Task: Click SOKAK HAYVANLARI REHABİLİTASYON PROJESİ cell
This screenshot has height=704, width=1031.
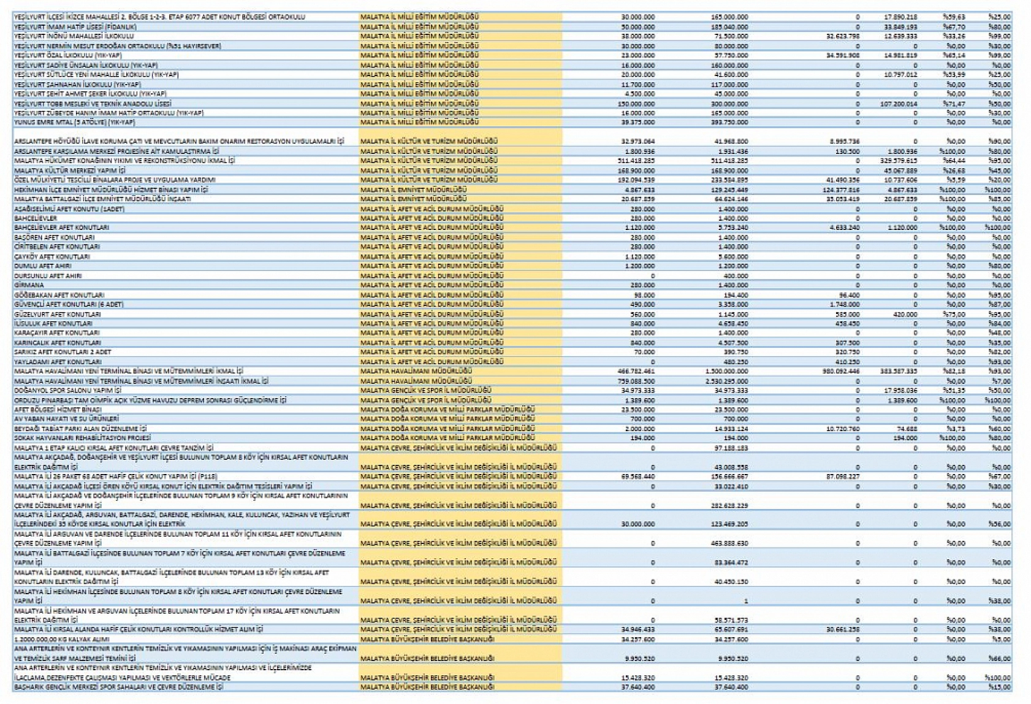Action: pos(82,438)
